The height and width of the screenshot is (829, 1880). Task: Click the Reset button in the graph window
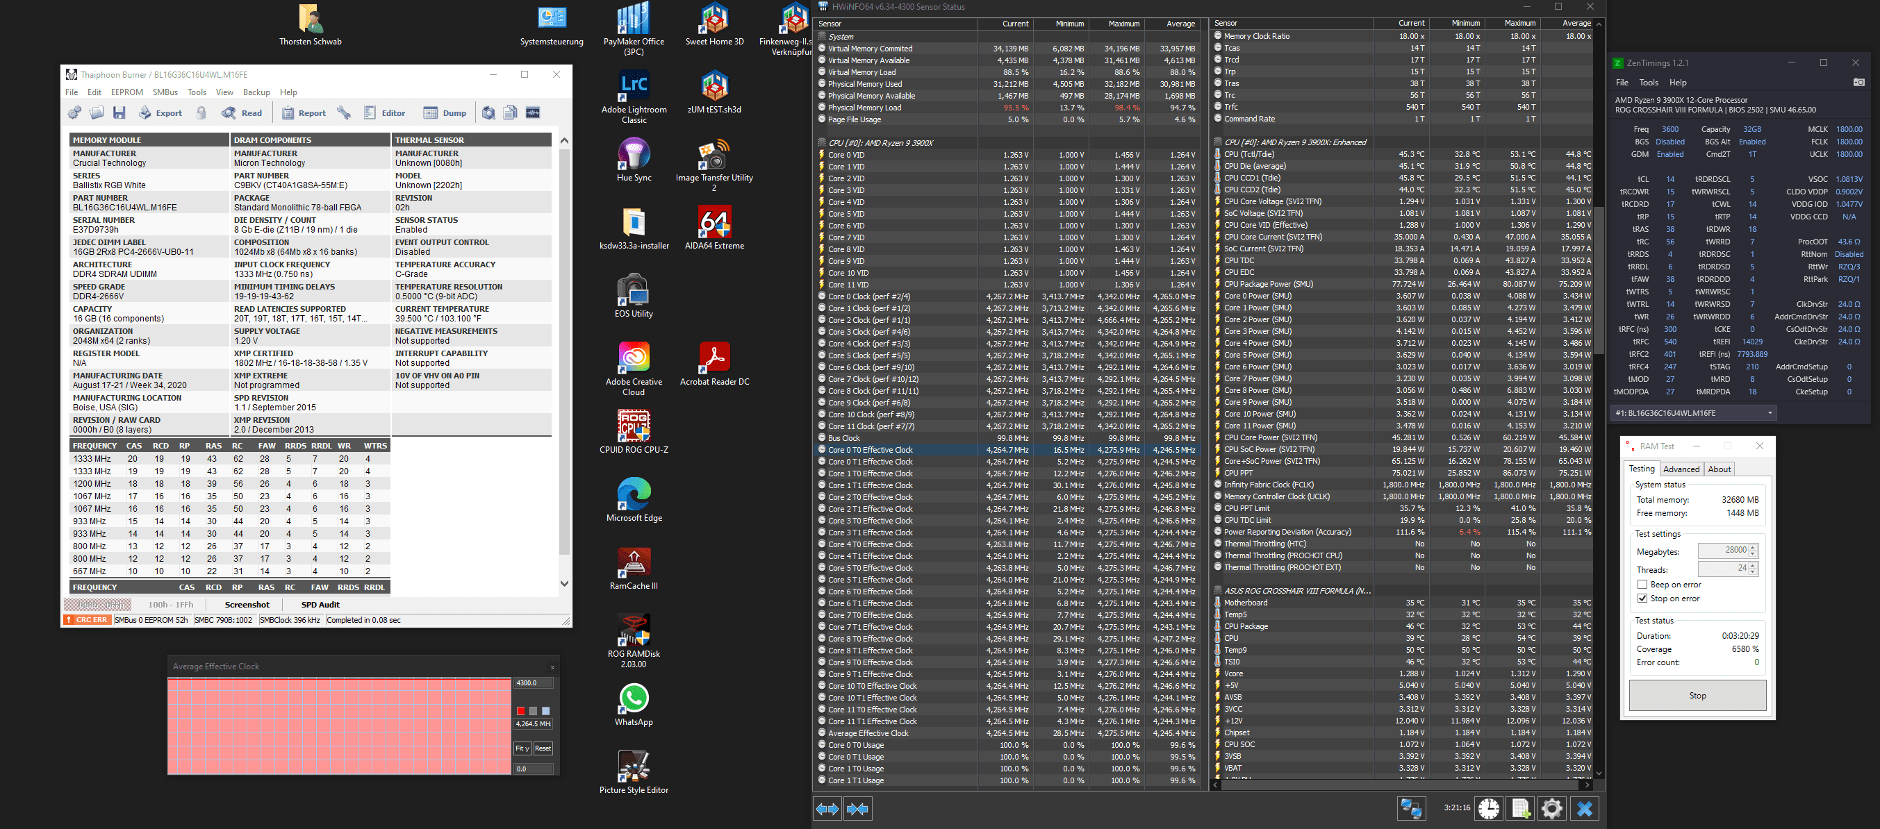coord(543,748)
